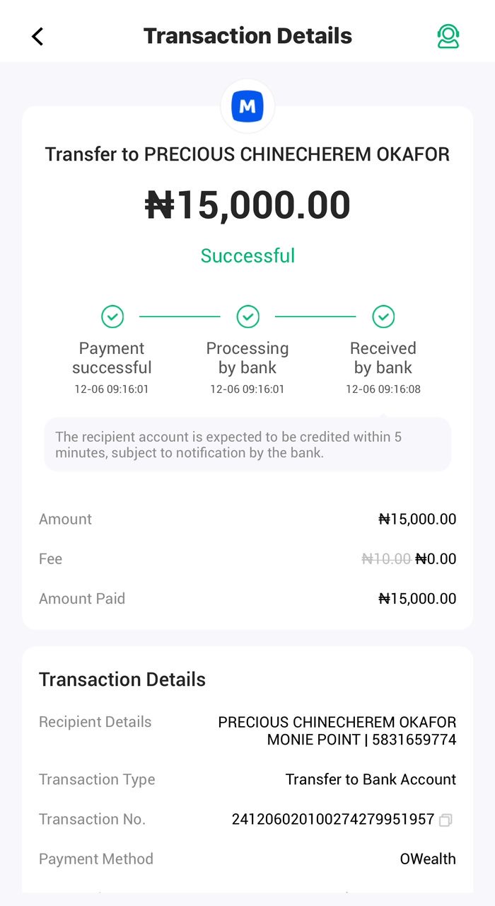
Task: Tap the ₦15,000.00 large amount
Action: tap(248, 205)
